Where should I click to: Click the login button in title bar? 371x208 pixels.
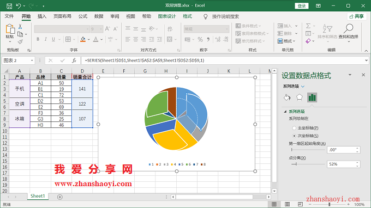[x=301, y=6]
